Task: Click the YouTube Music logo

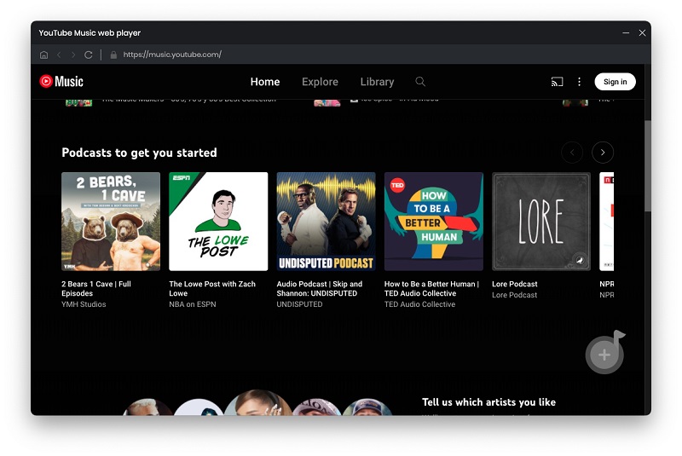Action: click(x=61, y=81)
